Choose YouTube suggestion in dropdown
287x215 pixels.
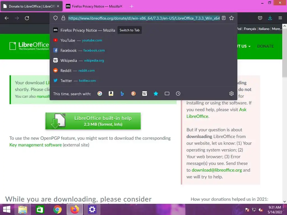143,40
